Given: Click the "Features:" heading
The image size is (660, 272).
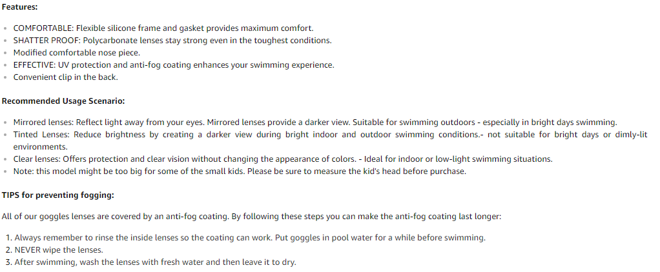Looking at the screenshot, I should click(x=19, y=6).
